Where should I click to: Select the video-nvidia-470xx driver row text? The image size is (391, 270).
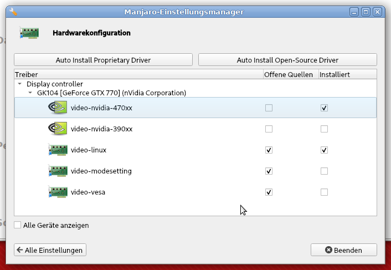tap(101, 108)
